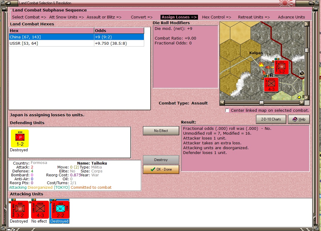
Task: Click 'Defender loses 1 unit.' line
Action: tap(205, 152)
